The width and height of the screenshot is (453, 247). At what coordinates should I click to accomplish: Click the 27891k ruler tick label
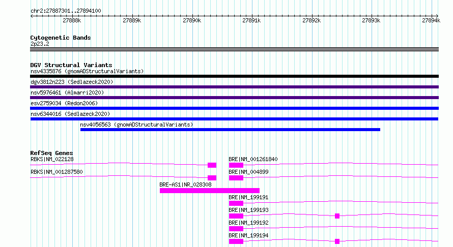click(251, 20)
